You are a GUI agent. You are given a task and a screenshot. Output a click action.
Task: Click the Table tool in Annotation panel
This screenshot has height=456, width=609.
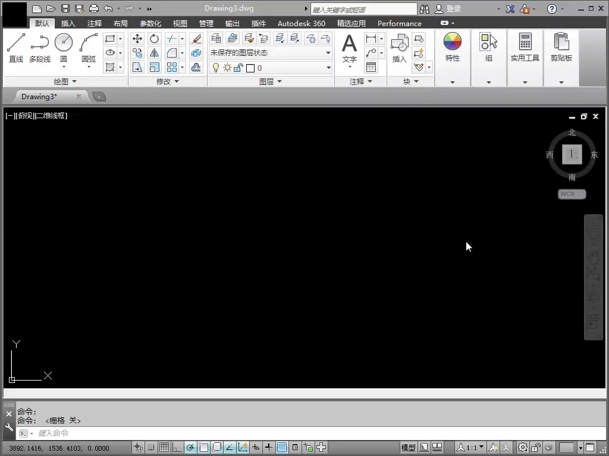point(371,67)
